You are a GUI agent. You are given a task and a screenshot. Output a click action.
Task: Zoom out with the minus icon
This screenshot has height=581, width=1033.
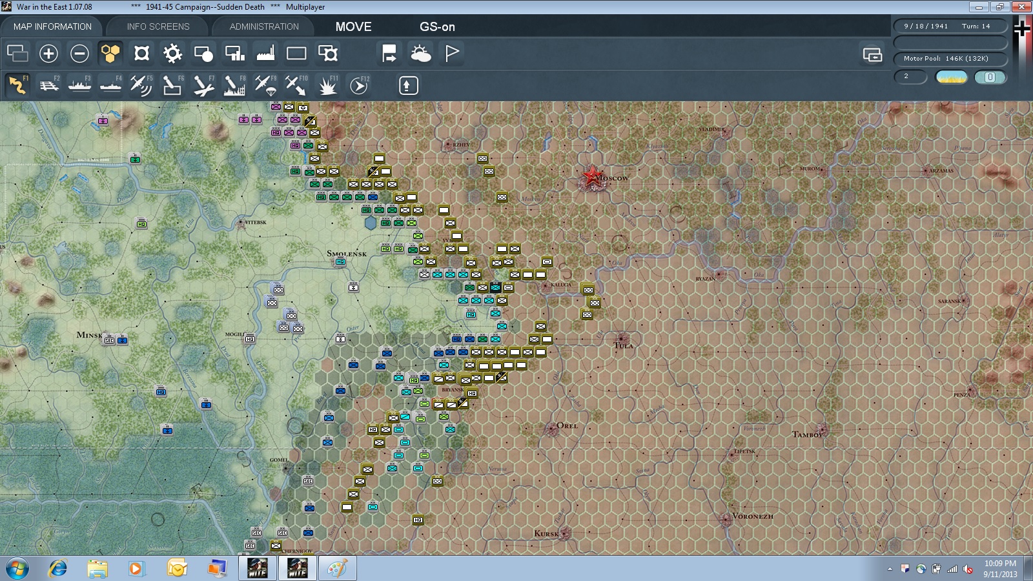coord(79,53)
